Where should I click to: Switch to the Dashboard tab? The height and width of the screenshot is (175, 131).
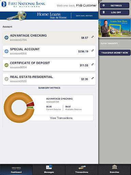coord(16,170)
